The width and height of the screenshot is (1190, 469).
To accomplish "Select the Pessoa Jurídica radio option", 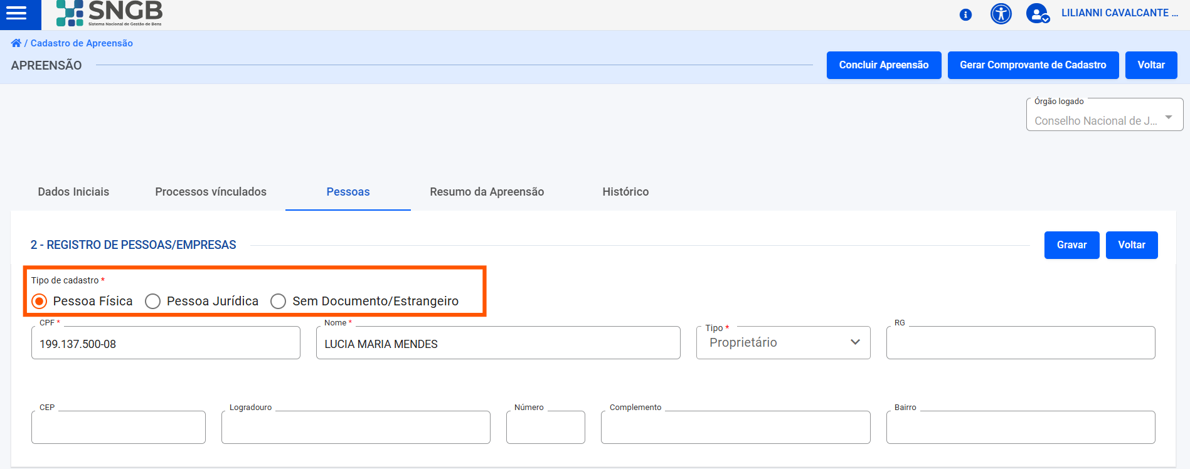I will (x=152, y=302).
